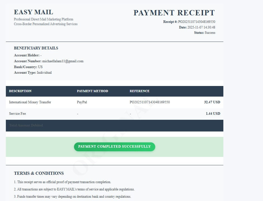Image resolution: width=263 pixels, height=201 pixels.
Task: Click the TERMS & CONDITIONS heading
Action: pyautogui.click(x=39, y=173)
